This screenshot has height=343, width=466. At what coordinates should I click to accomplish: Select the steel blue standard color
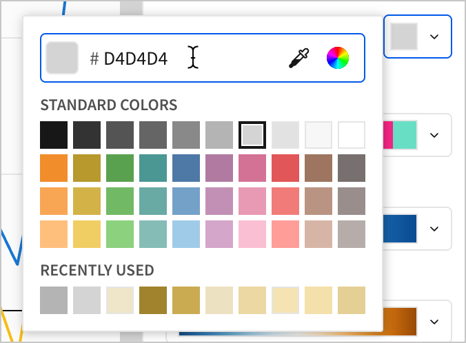(186, 168)
